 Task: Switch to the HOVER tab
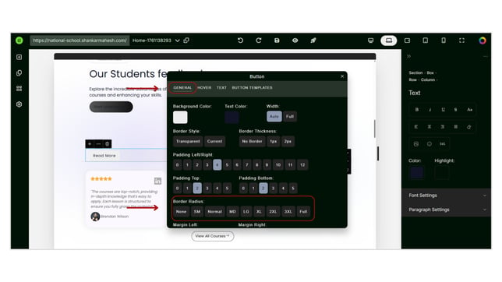(204, 88)
